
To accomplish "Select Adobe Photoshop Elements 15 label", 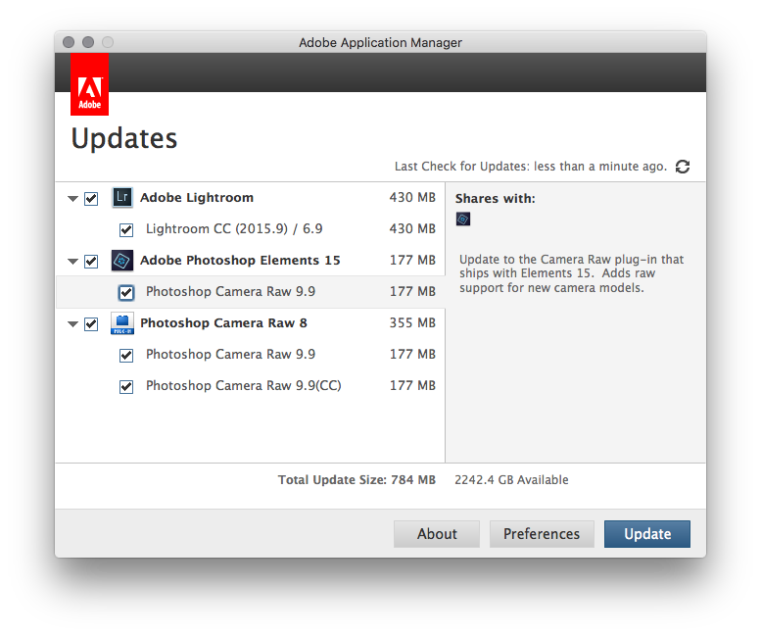I will tap(240, 261).
